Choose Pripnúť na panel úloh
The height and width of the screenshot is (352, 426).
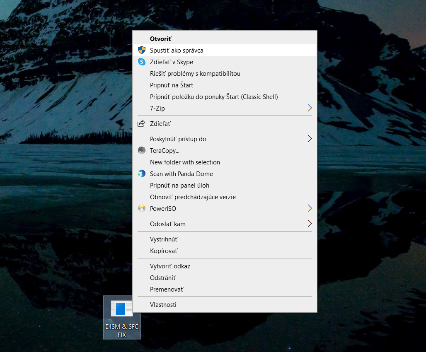(179, 186)
